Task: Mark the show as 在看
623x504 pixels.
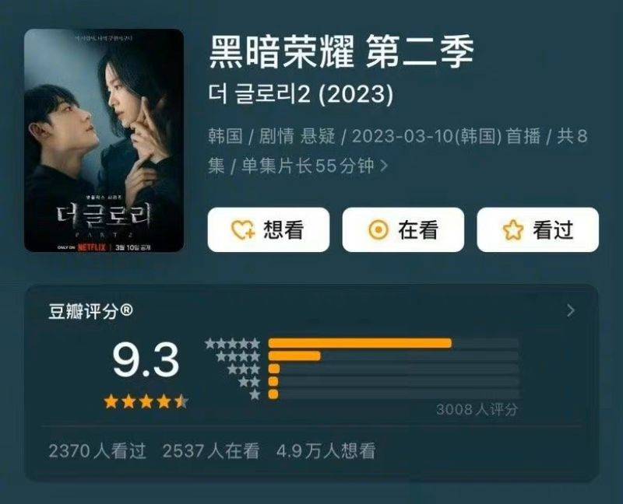Action: coord(403,229)
